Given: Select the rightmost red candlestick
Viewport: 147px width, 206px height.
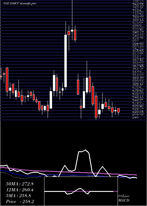Looking at the screenshot, I should 118,110.
